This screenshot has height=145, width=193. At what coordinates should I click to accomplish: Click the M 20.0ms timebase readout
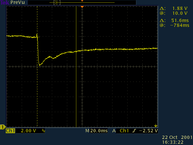tap(96, 131)
